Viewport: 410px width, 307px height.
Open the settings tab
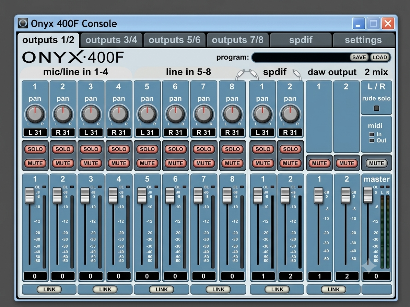[363, 40]
